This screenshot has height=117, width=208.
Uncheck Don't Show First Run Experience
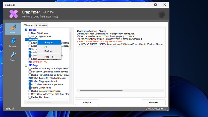tap(30, 84)
